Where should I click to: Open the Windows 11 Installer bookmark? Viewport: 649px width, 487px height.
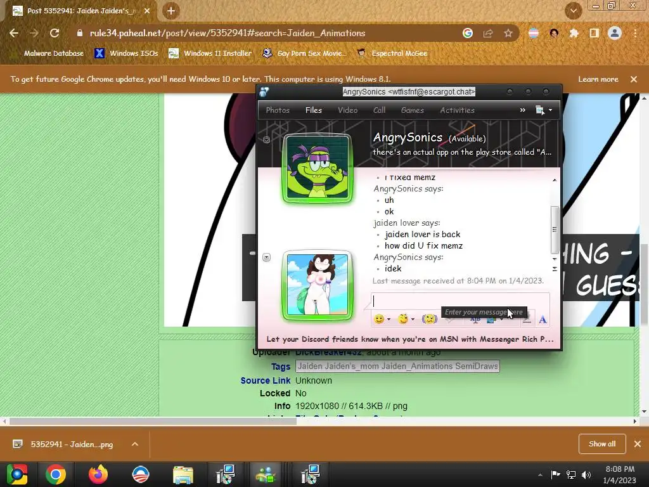pos(210,53)
